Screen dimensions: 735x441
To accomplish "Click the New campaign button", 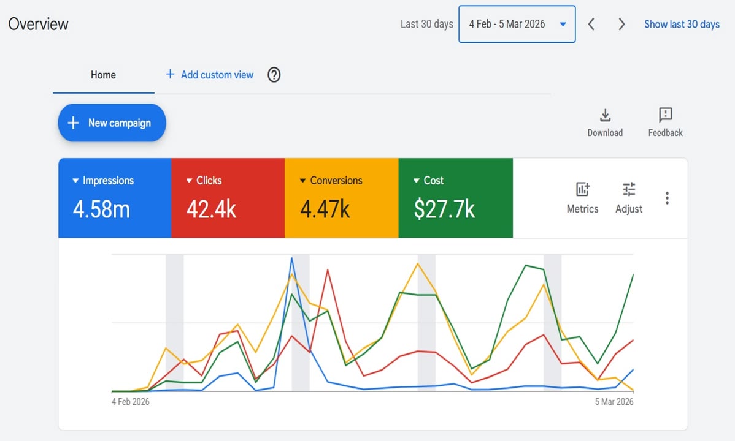I will click(x=112, y=123).
